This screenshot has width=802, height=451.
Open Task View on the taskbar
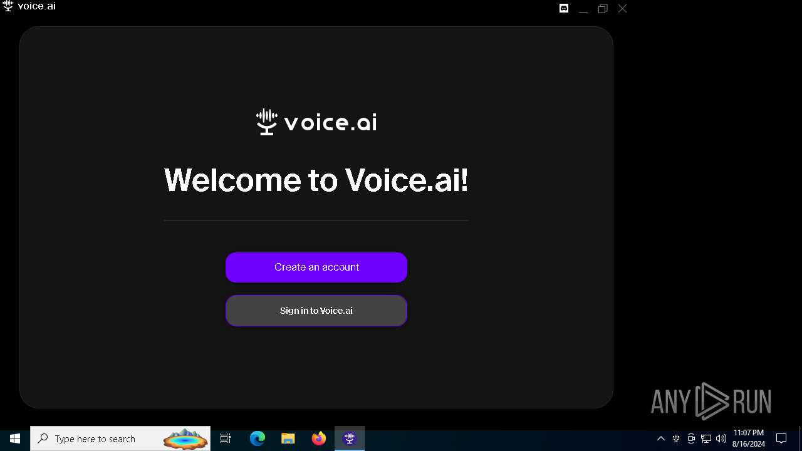(x=226, y=438)
